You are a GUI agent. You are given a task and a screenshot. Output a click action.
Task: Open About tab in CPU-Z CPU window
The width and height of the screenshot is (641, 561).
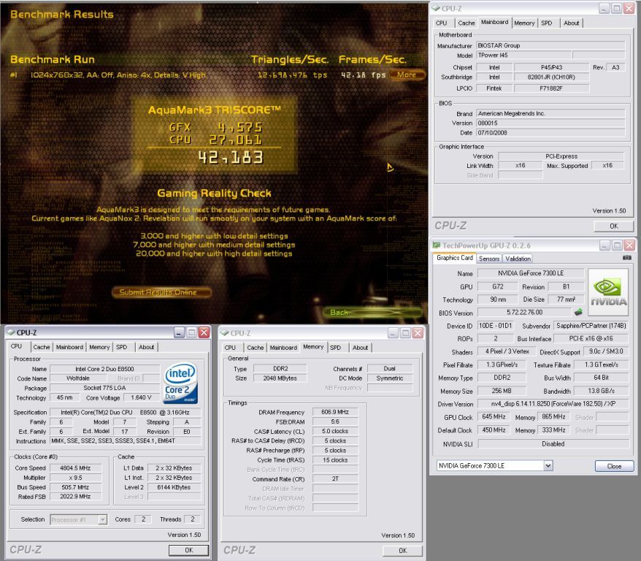coord(146,347)
